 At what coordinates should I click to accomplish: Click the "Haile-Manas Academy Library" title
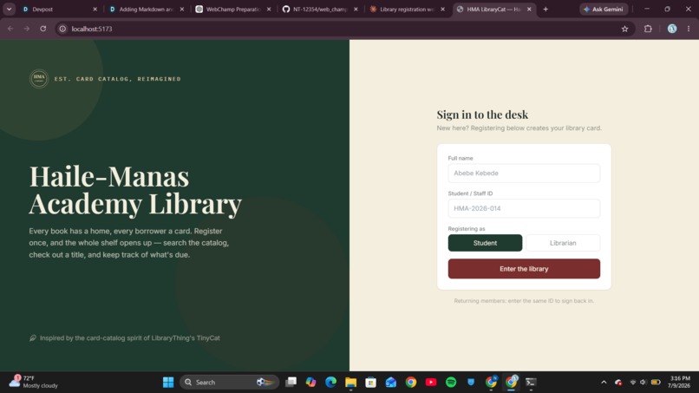135,190
